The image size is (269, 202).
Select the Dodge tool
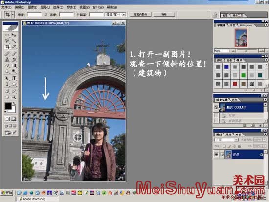[x=14, y=71]
